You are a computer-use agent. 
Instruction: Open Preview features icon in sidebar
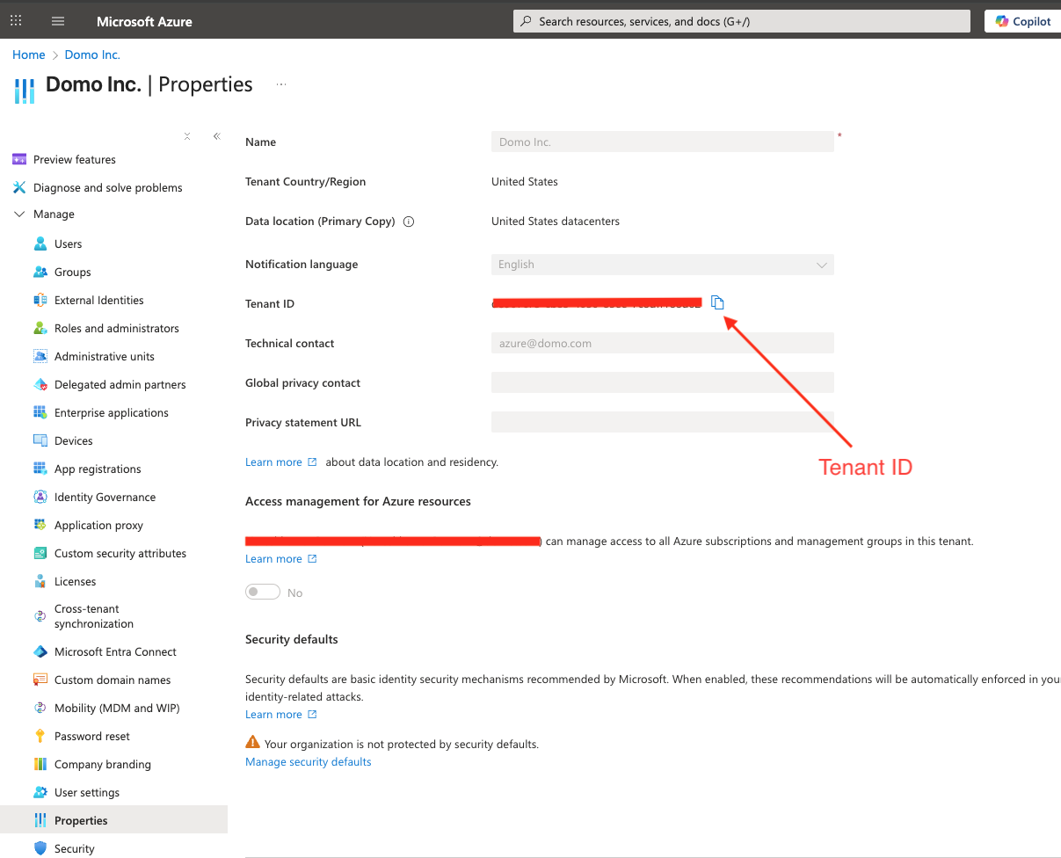(x=19, y=159)
